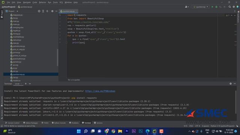Screen dimensions: 240x135
Task: Open Windows taskbar search
Action: point(86,131)
